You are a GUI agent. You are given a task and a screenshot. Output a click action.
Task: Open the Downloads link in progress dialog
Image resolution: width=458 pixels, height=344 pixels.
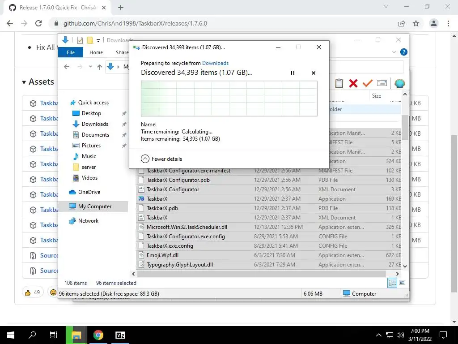click(x=215, y=63)
